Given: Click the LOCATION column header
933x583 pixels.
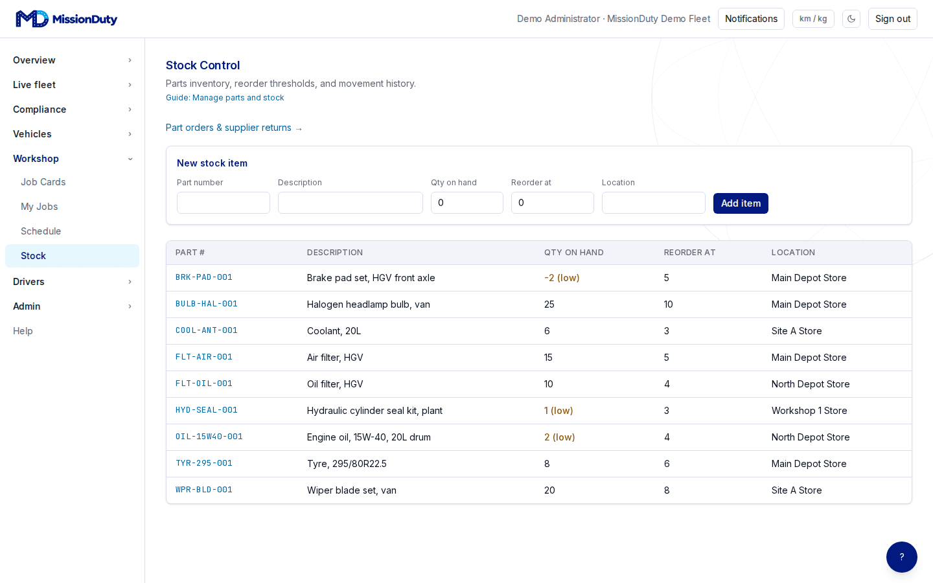Looking at the screenshot, I should 794,253.
